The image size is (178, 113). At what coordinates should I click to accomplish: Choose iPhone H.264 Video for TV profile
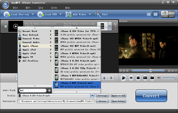[77, 33]
